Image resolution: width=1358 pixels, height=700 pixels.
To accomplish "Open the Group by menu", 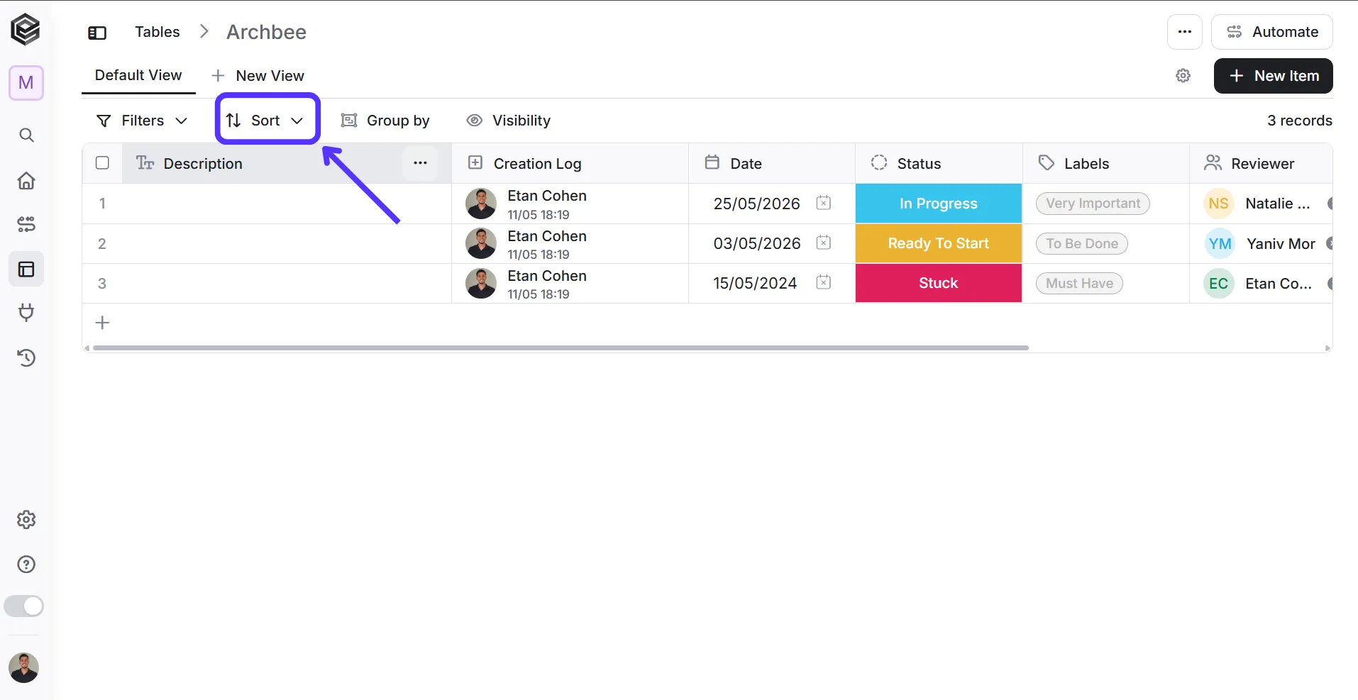I will (x=385, y=121).
